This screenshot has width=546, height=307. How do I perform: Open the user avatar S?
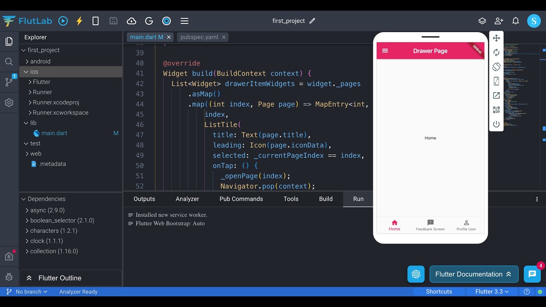click(534, 21)
